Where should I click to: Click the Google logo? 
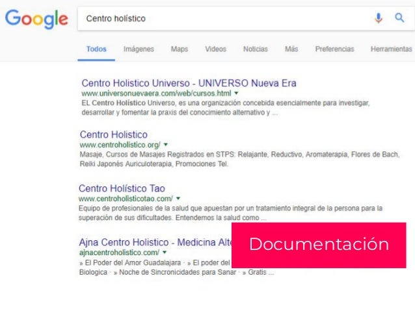[x=36, y=19]
